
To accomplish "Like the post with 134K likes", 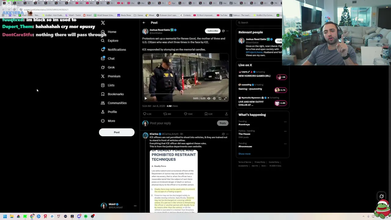I will (188, 114).
